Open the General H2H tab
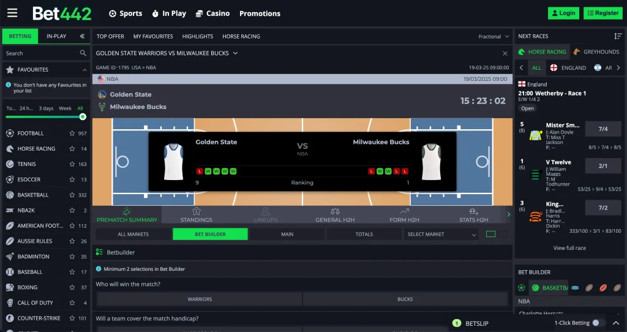Screen dimensions: 627x332 [x=335, y=215]
